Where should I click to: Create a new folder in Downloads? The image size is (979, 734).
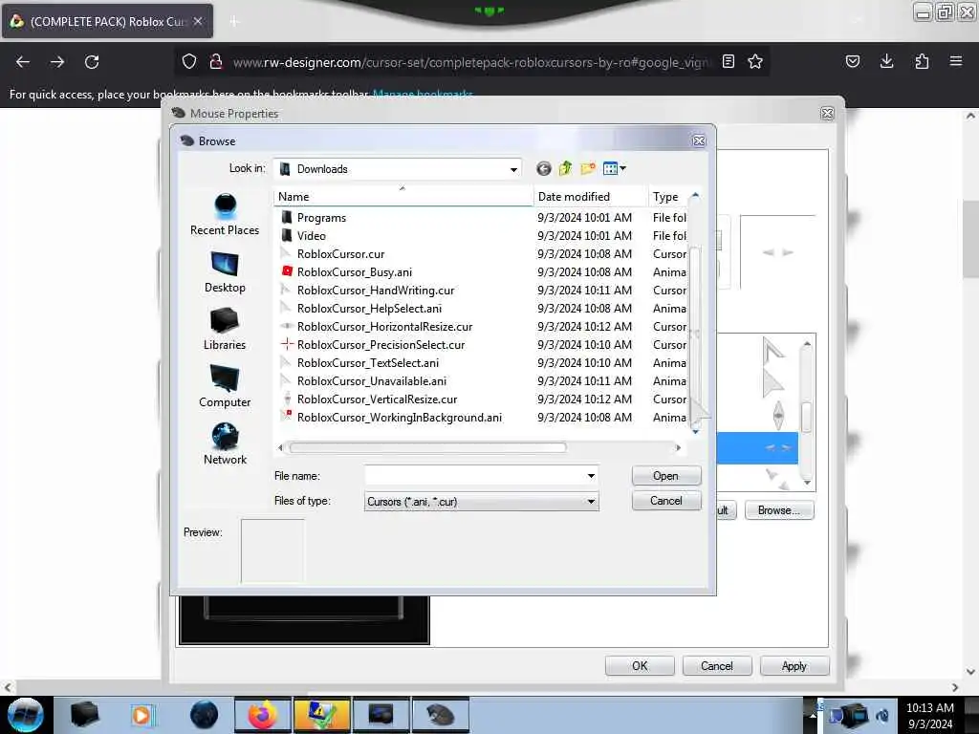(588, 168)
